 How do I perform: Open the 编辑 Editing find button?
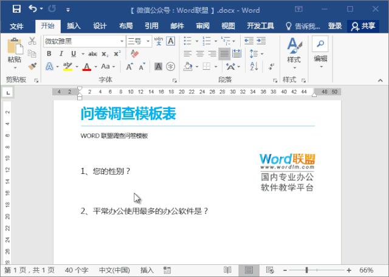[320, 52]
